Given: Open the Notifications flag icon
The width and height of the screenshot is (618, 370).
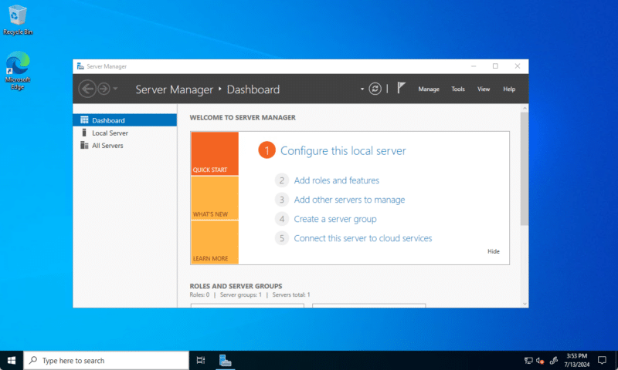Looking at the screenshot, I should click(x=401, y=89).
